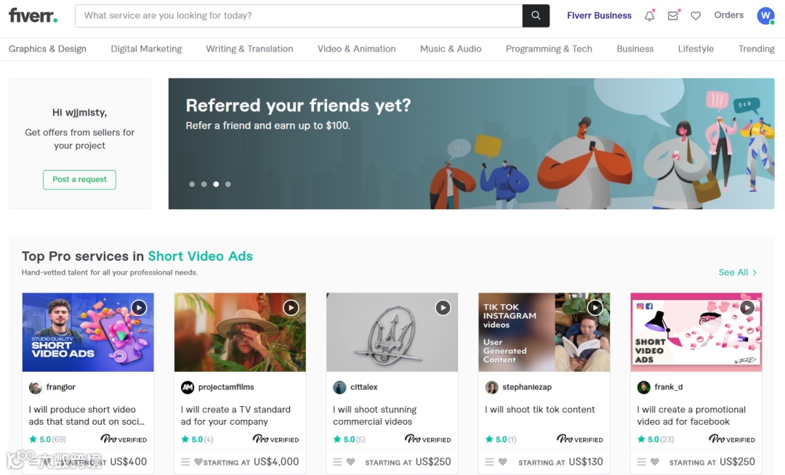Screen dimensions: 785x475
Task: Open list menu icon on projectamfilms gig
Action: 185,462
